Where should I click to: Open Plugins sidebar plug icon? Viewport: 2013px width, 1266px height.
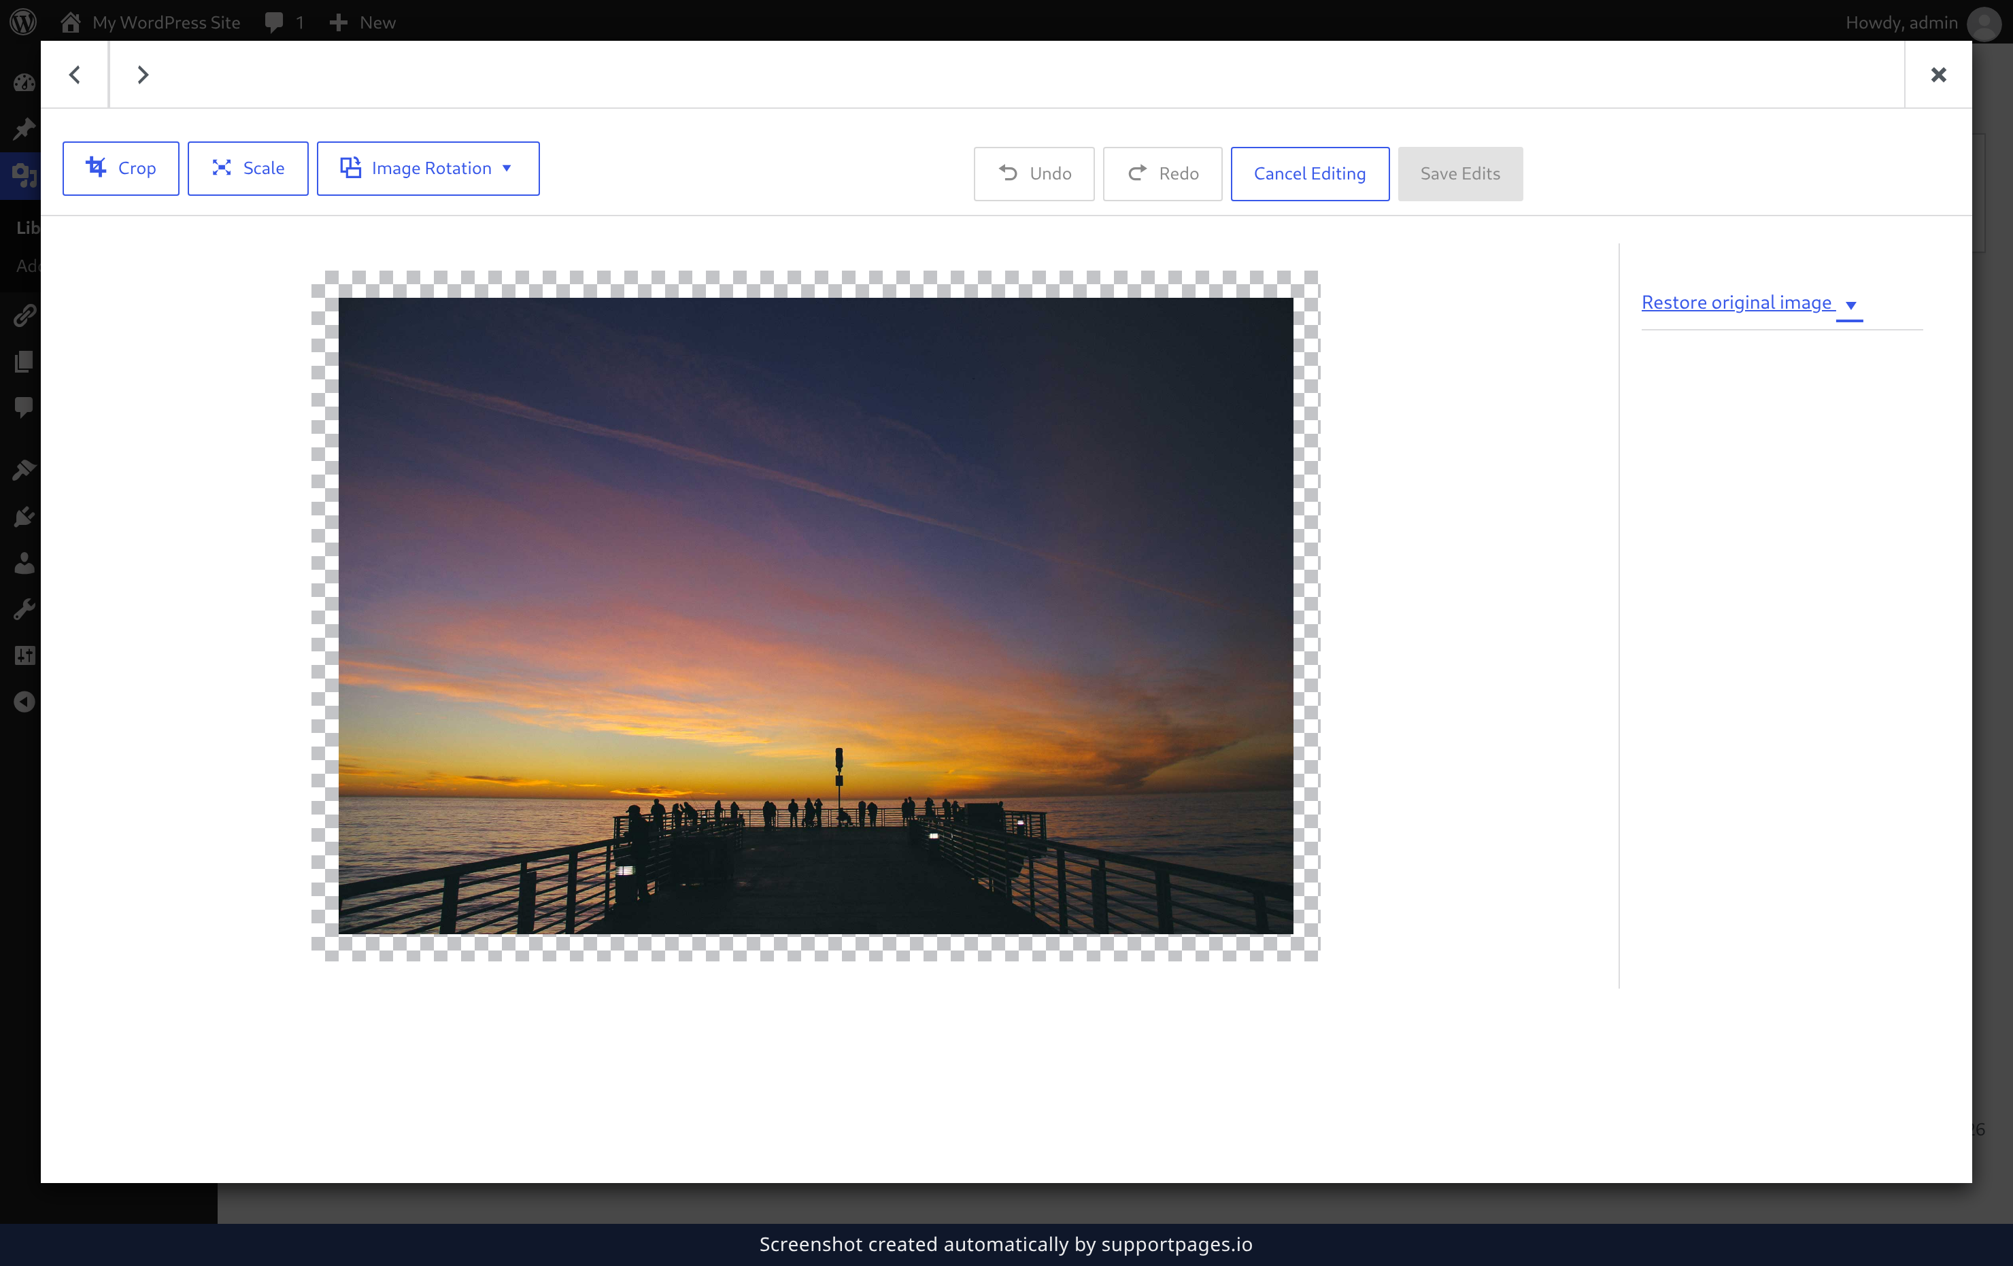[24, 517]
